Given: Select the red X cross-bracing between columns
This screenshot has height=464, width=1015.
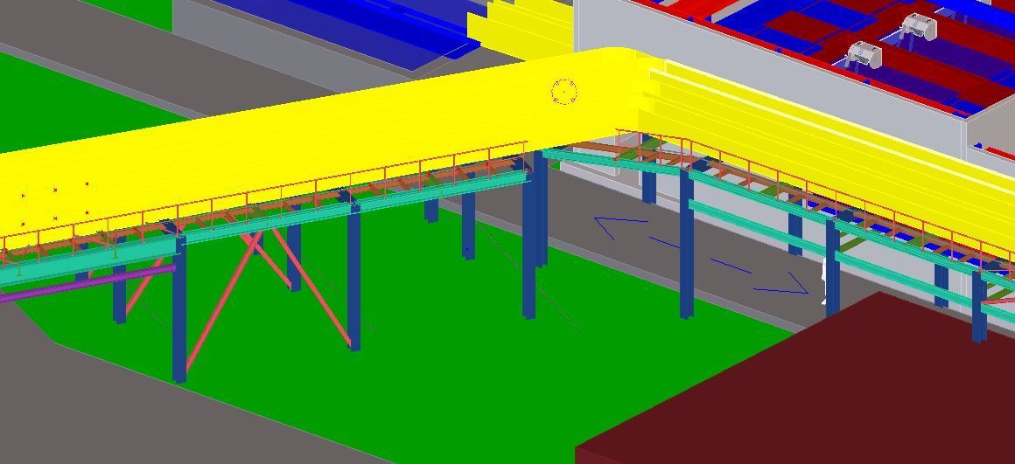Looking at the screenshot, I should tap(269, 297).
